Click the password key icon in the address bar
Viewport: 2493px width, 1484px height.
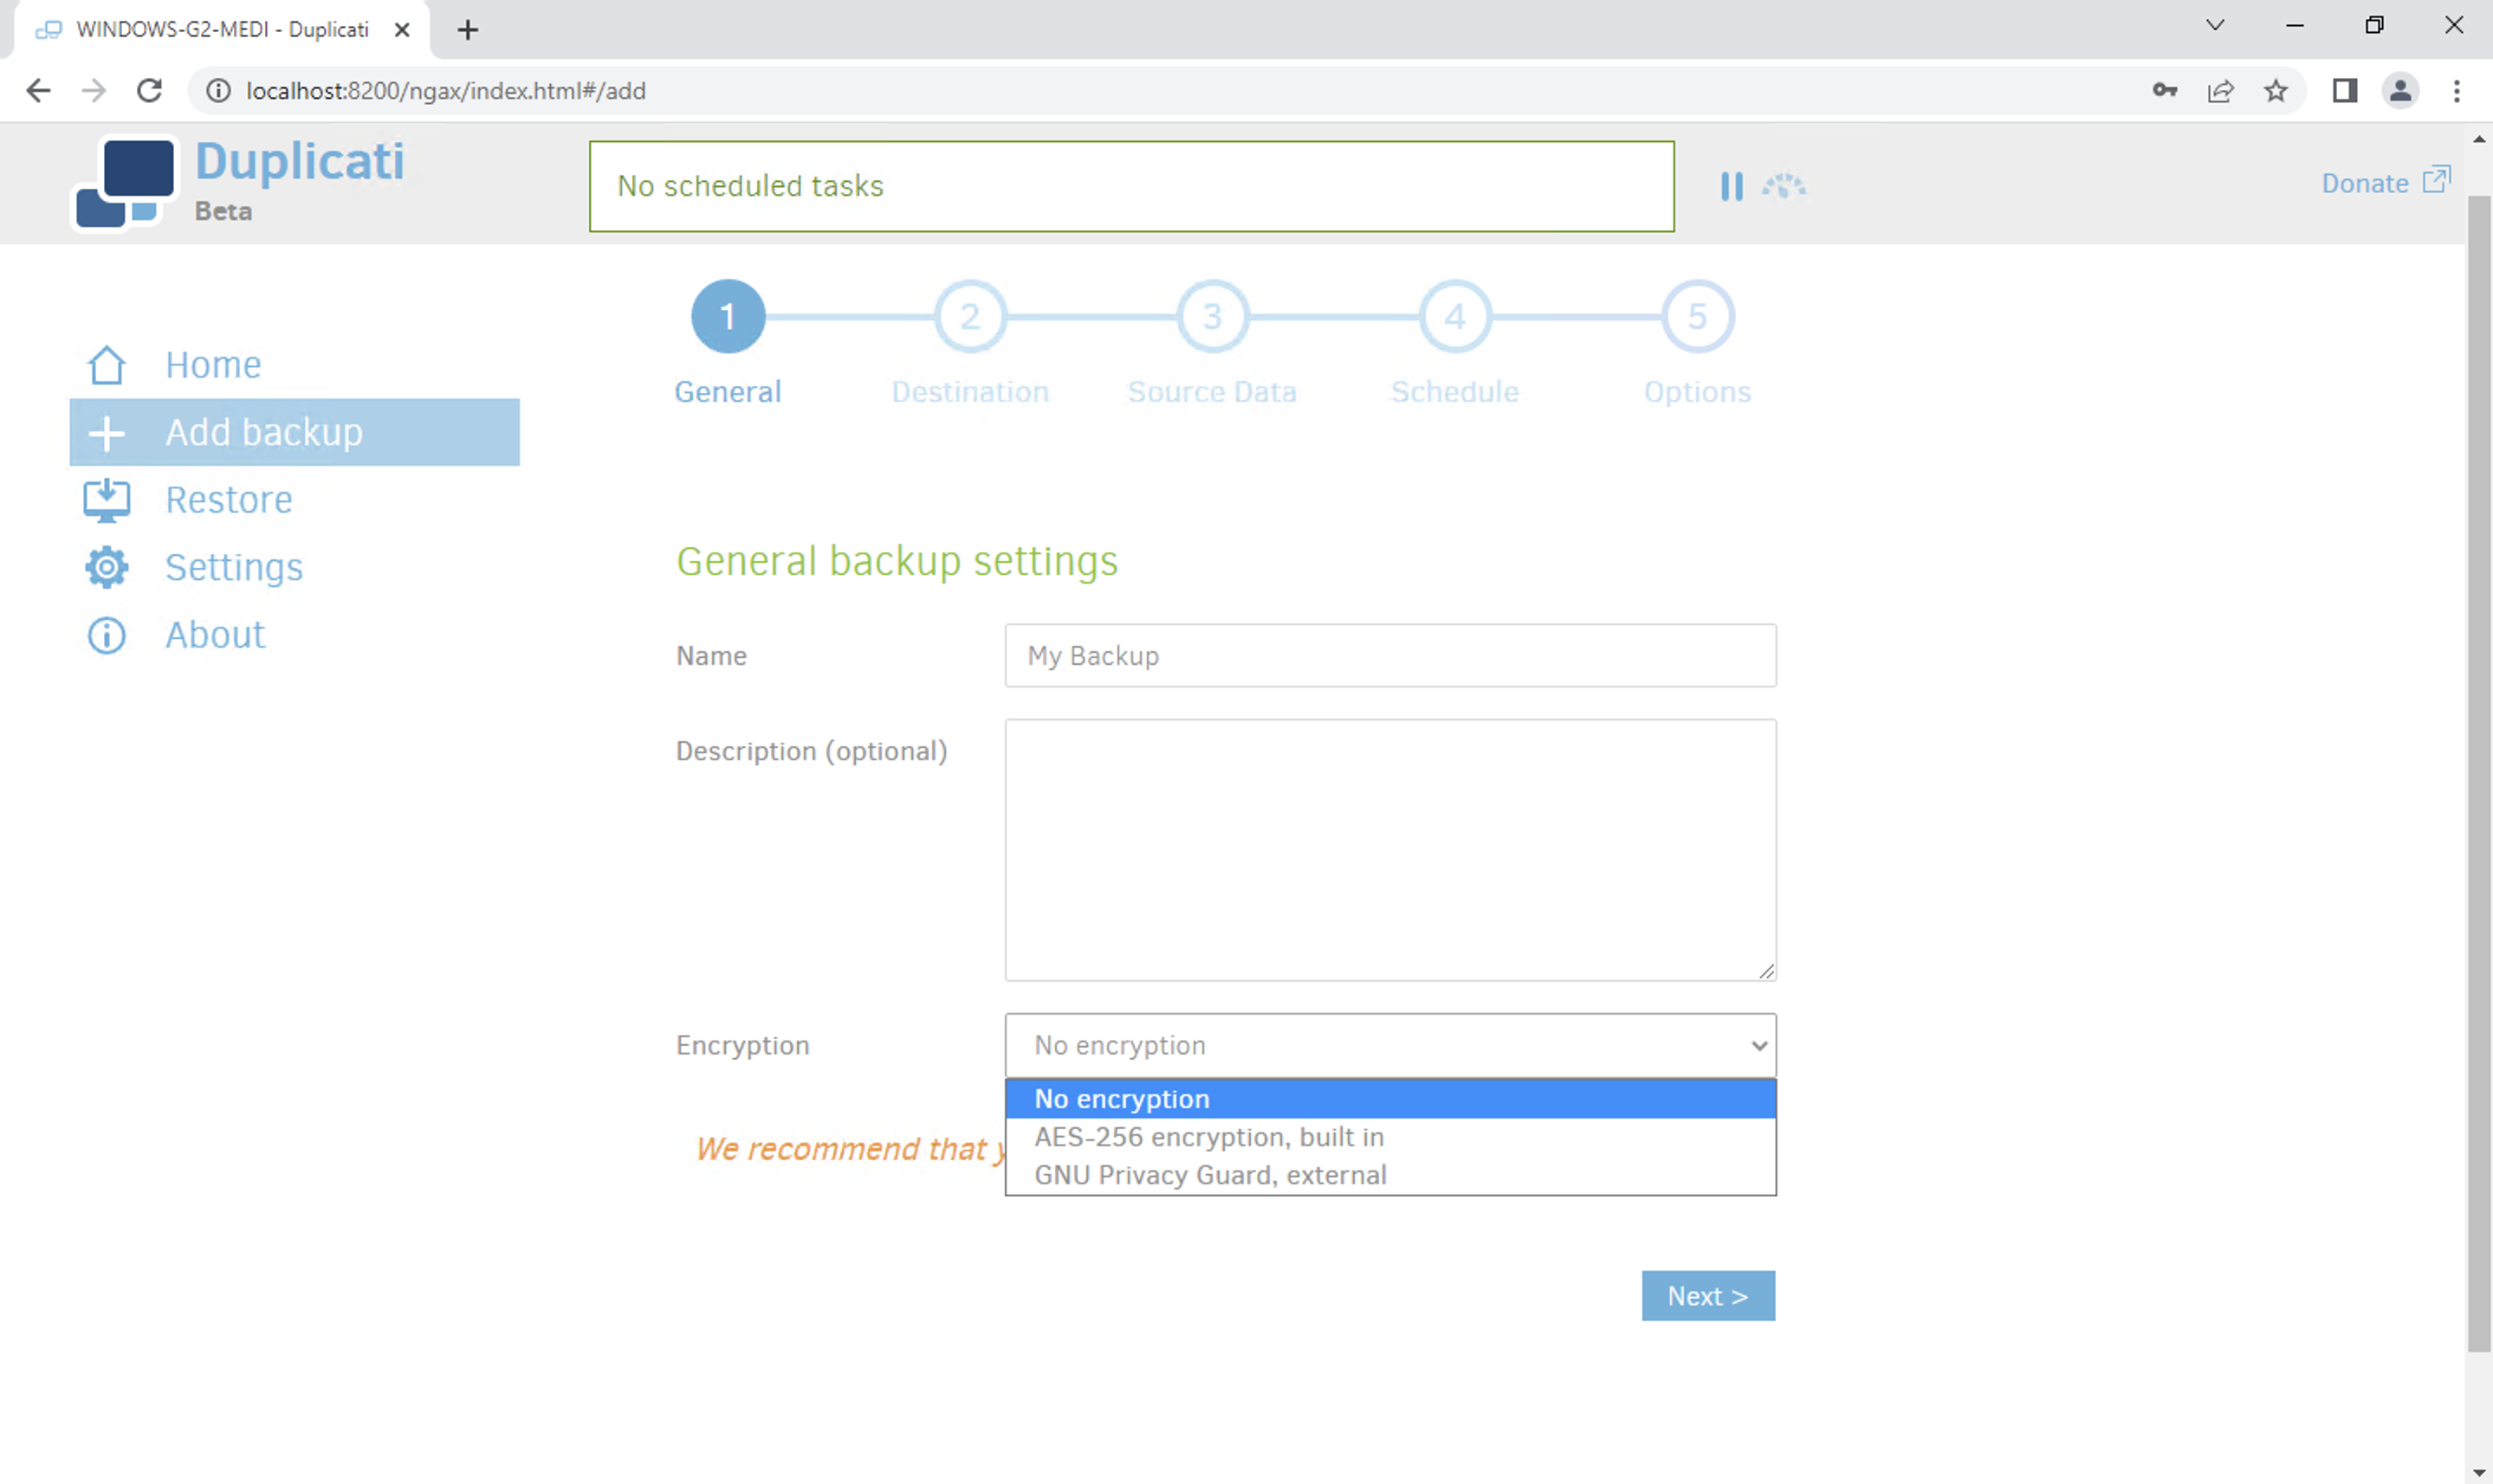[2165, 91]
